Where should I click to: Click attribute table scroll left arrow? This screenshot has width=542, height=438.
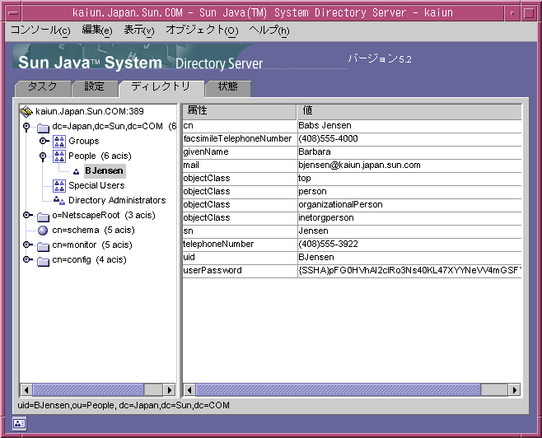(x=189, y=390)
